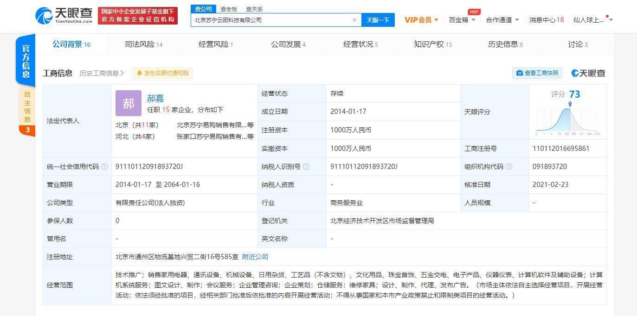The height and width of the screenshot is (316, 637).
Task: Click the 发生变更时通知我 button
Action: 163,73
